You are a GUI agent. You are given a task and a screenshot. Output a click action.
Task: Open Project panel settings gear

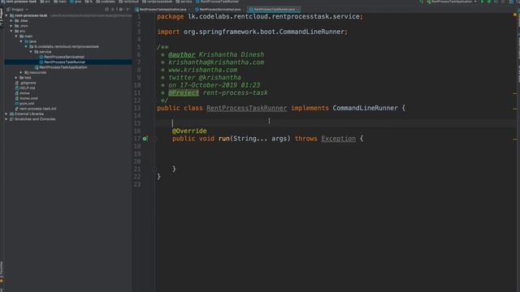[x=121, y=10]
